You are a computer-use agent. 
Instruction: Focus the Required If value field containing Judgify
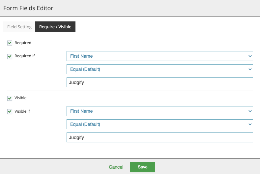[160, 82]
